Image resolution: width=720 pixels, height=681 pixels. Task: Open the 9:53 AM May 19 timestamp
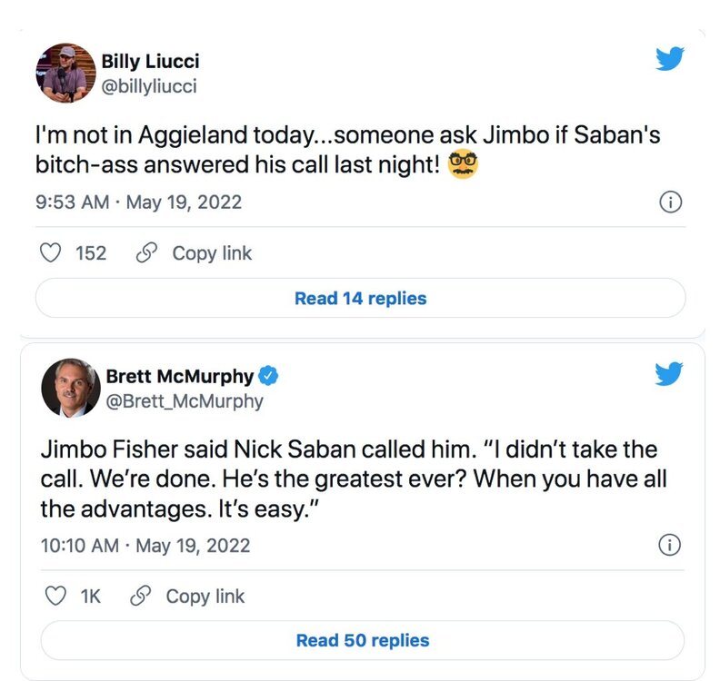pyautogui.click(x=139, y=202)
